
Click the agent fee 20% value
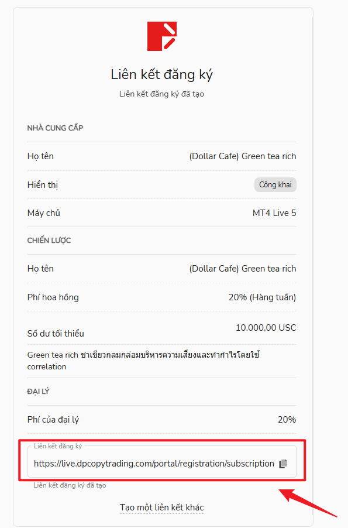(x=287, y=420)
